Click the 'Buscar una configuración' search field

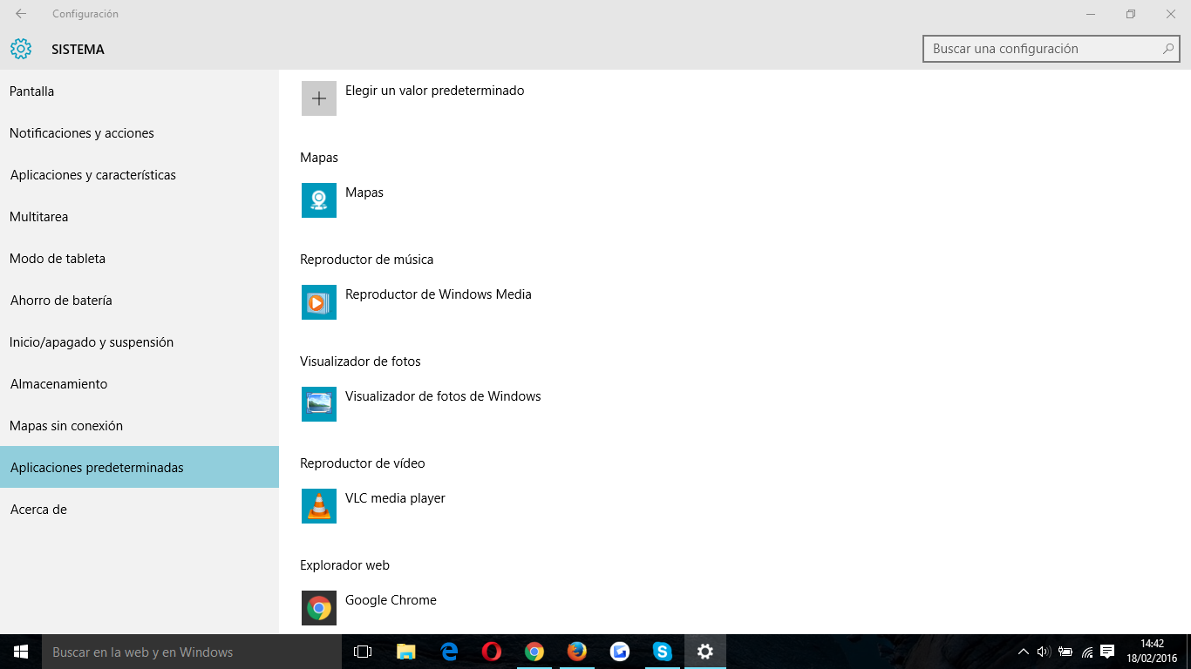click(x=1051, y=49)
